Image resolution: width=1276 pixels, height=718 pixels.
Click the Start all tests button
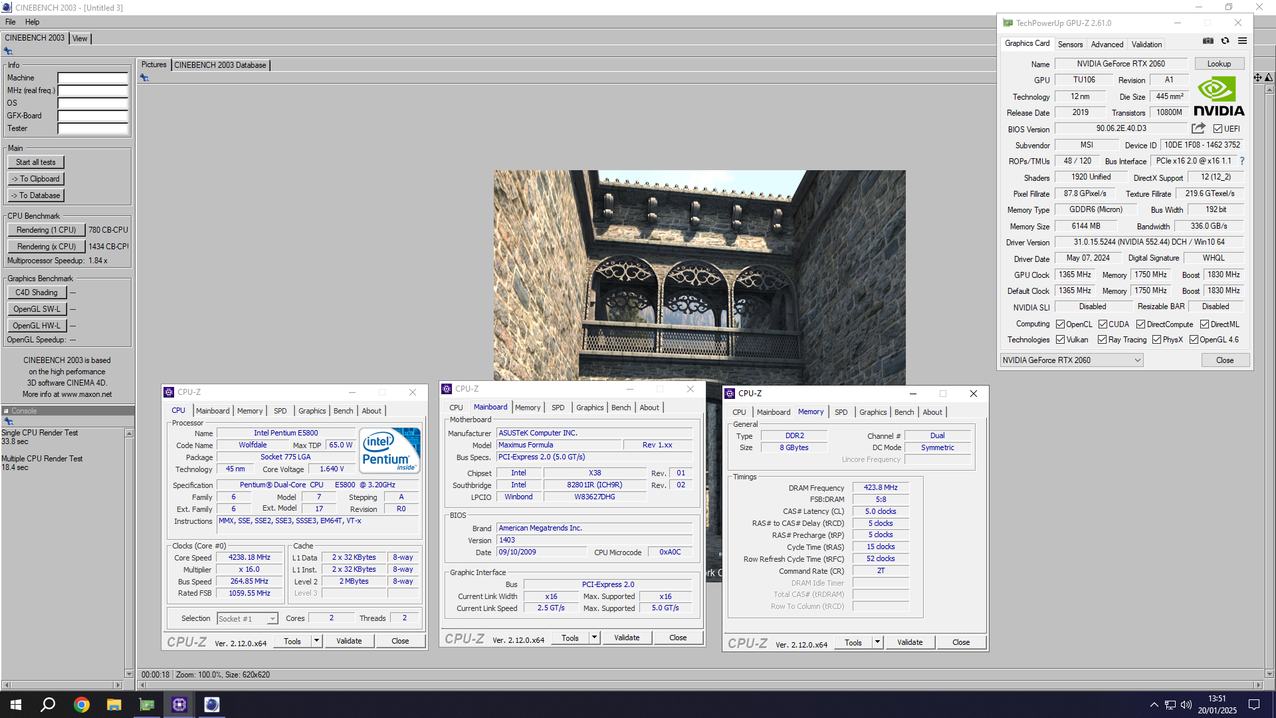[x=36, y=162]
